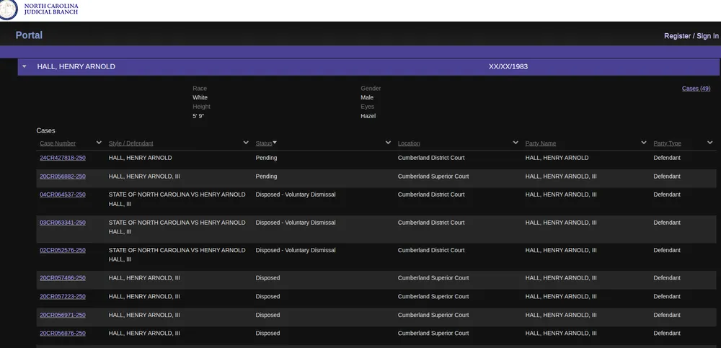721x348 pixels.
Task: Open case 04CR064537-250
Action: 63,195
